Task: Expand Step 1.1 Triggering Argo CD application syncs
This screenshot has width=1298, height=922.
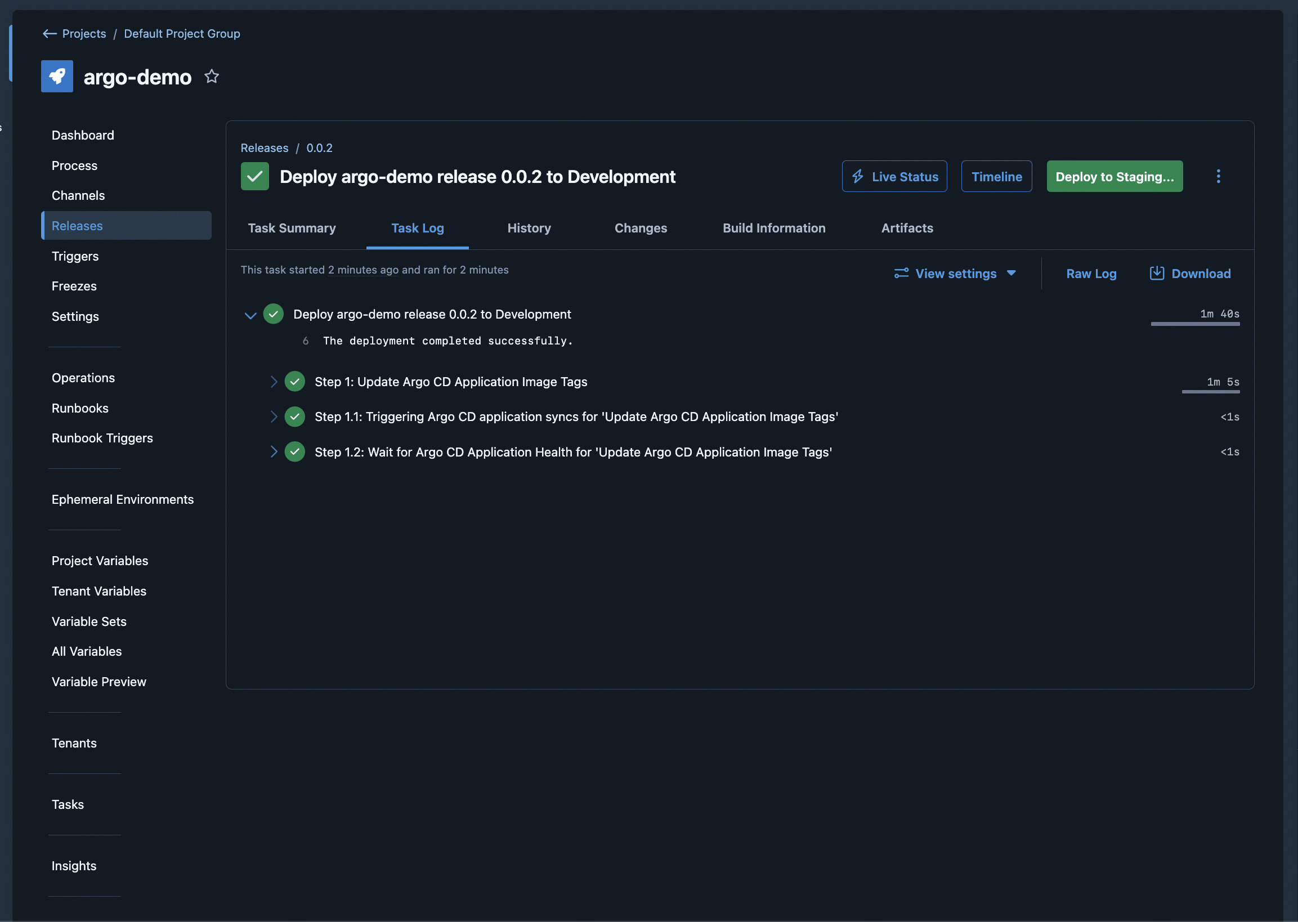Action: (x=274, y=417)
